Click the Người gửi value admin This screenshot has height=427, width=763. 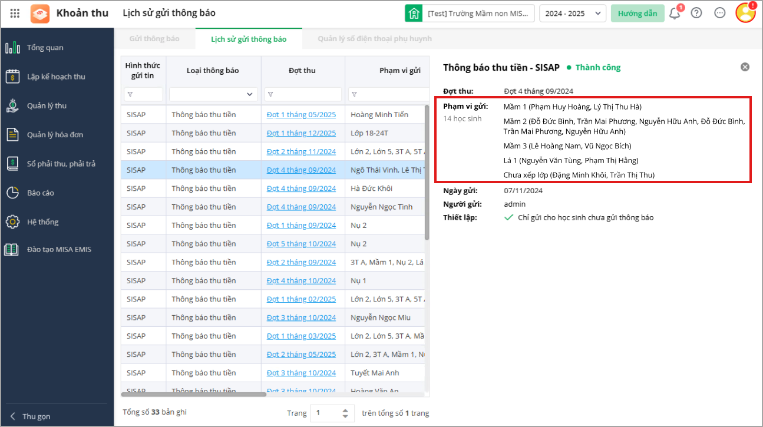[x=514, y=204]
